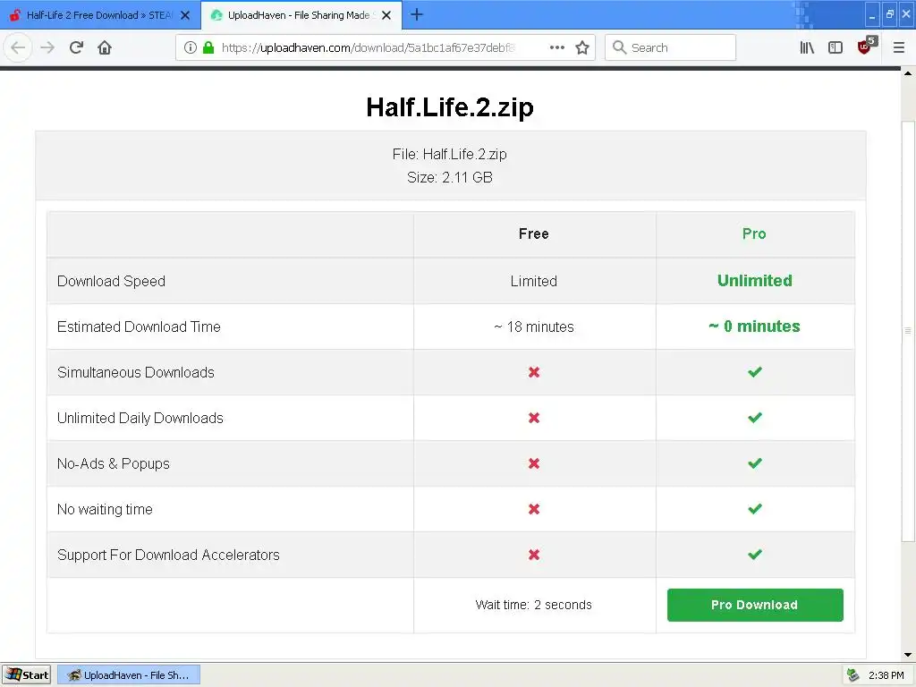
Task: Click the Size: 2.11 GB text
Action: pos(450,177)
